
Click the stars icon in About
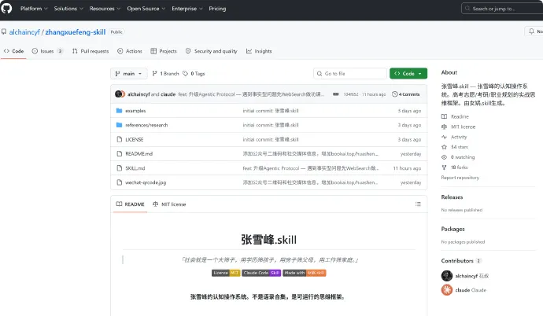(445, 147)
